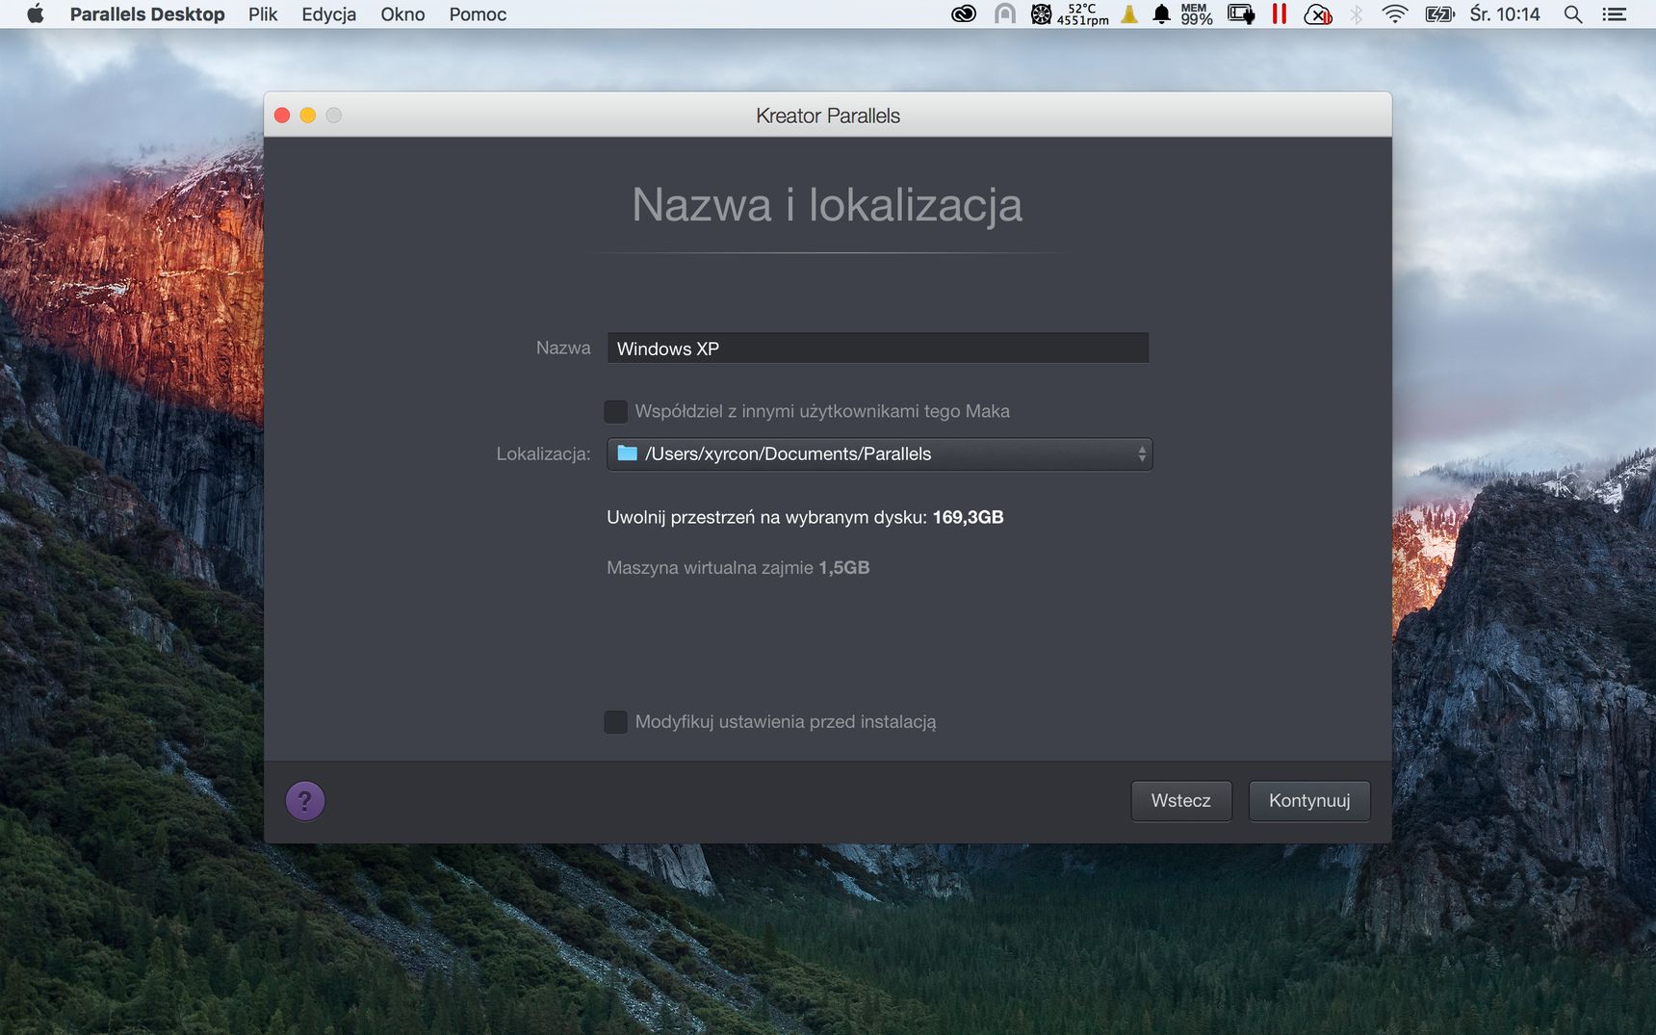Minimize the Kreator Parallels window

[x=308, y=116]
